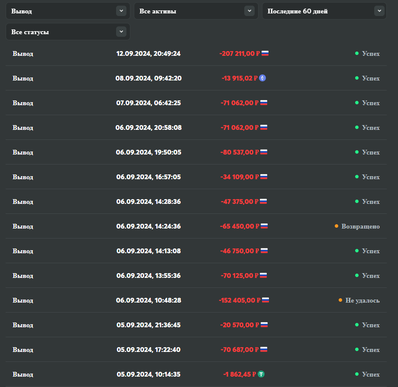Click the Возвращено status label
This screenshot has height=387, width=398.
[360, 226]
